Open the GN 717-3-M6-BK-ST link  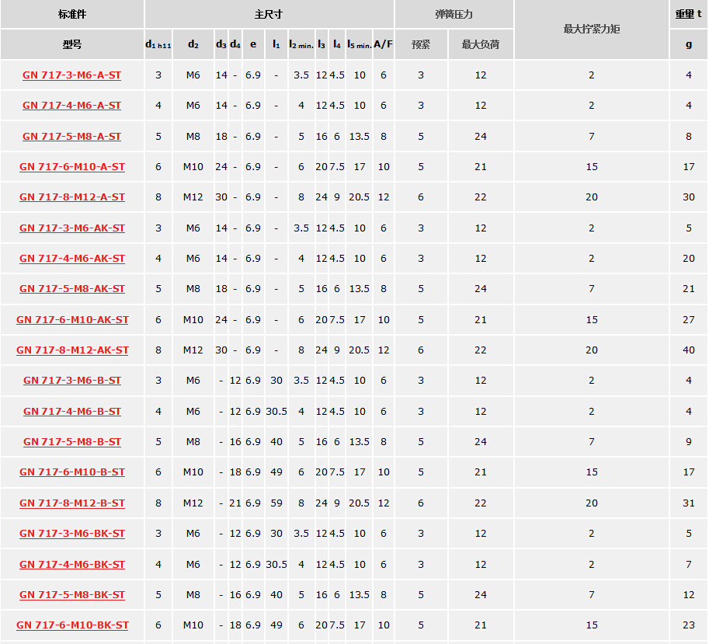(72, 533)
